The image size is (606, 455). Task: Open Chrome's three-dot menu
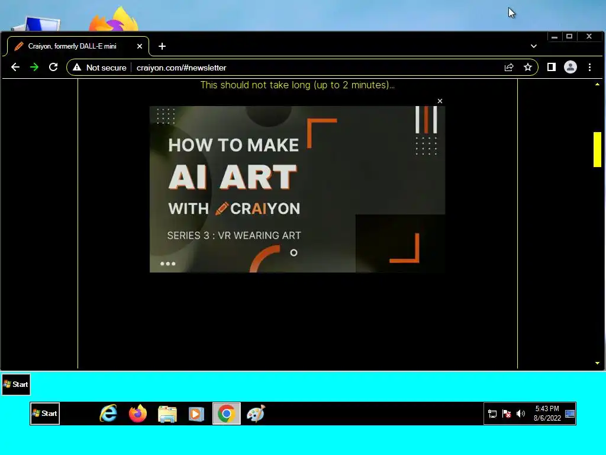[589, 68]
